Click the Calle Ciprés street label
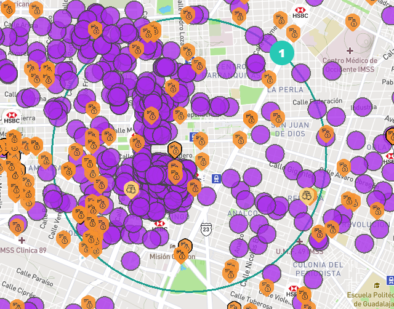 click(17, 289)
